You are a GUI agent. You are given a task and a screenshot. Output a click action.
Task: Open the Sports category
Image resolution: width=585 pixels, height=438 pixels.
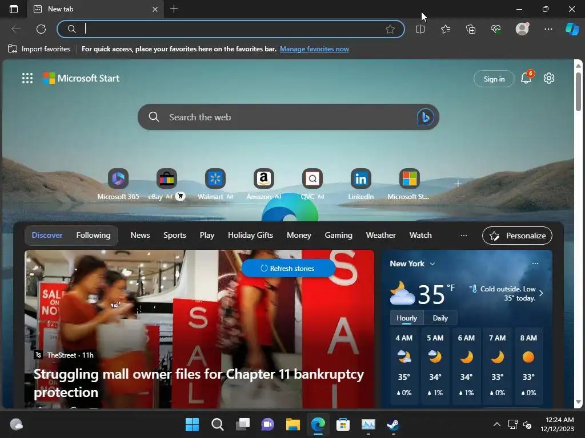pos(175,235)
